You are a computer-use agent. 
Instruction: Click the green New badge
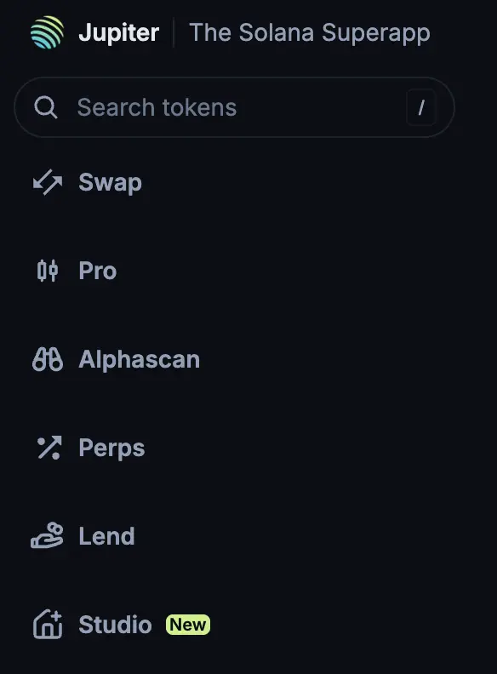(x=188, y=625)
